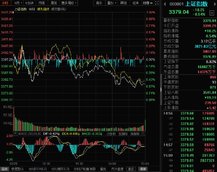This screenshot has width=217, height=172.
Task: Click the 内盘总量 value 16002万手
Action: 207,67
